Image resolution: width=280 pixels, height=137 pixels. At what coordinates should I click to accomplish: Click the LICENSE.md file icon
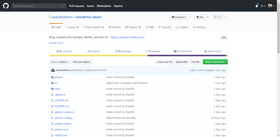click(52, 100)
